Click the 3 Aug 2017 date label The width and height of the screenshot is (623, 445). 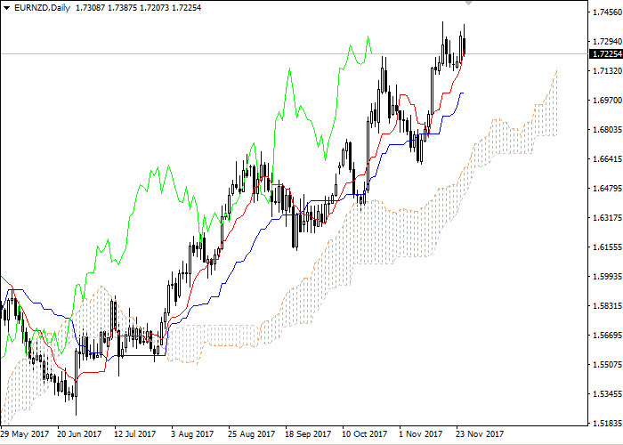coord(192,433)
